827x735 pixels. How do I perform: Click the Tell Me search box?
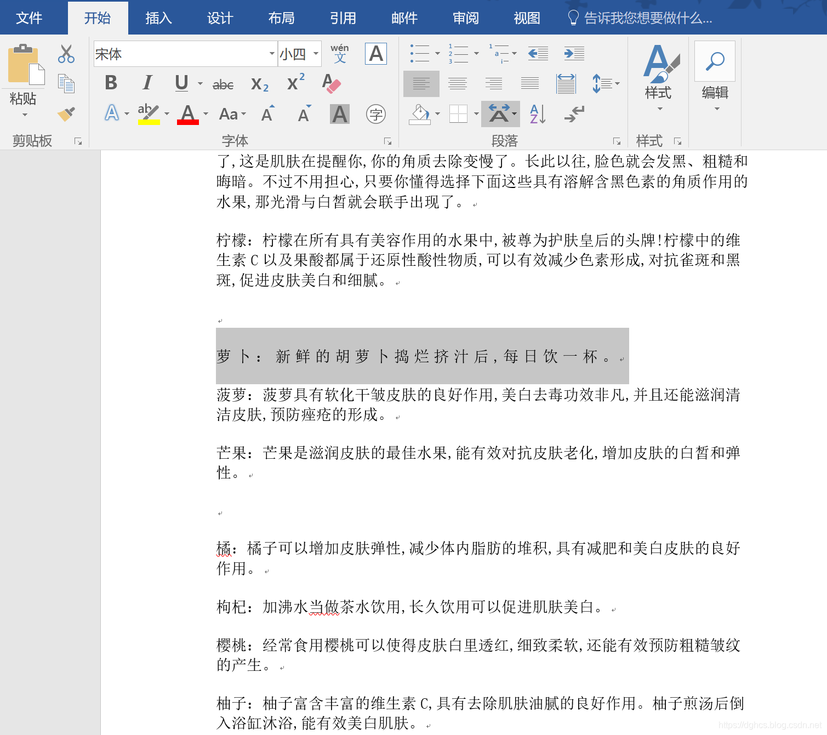click(x=640, y=18)
